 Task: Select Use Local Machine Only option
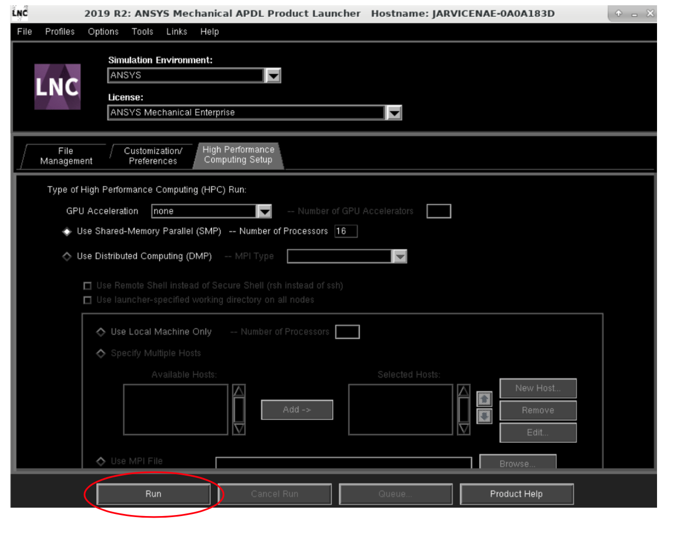pos(101,332)
